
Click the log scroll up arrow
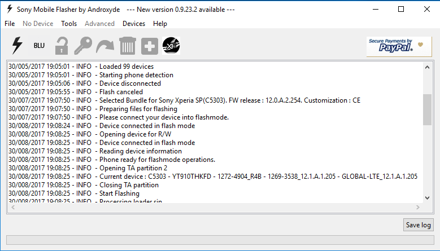427,67
